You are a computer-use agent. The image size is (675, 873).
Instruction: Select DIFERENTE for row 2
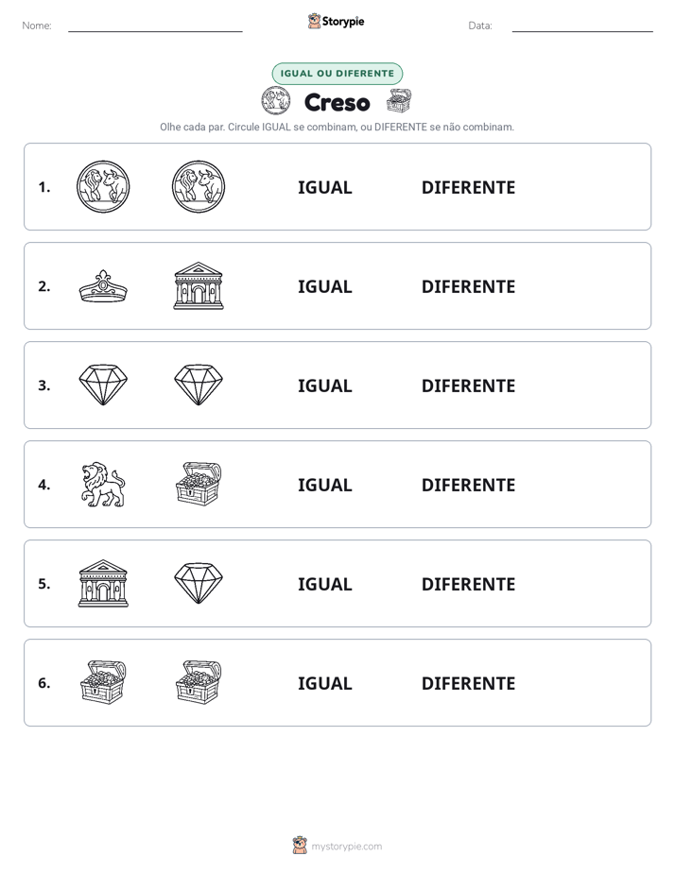tap(468, 286)
